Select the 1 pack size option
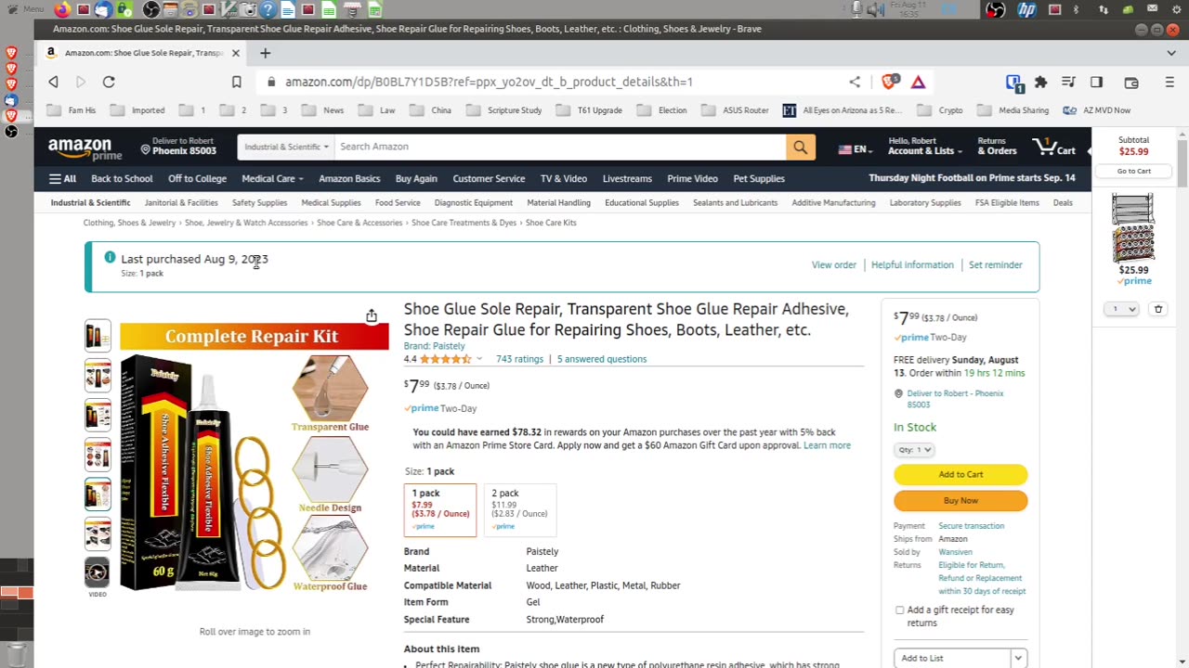Screen dimensions: 1189x668 pyautogui.click(x=440, y=510)
